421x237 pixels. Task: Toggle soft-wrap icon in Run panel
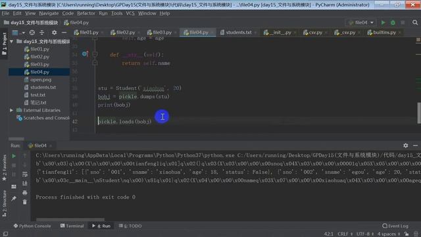click(25, 174)
